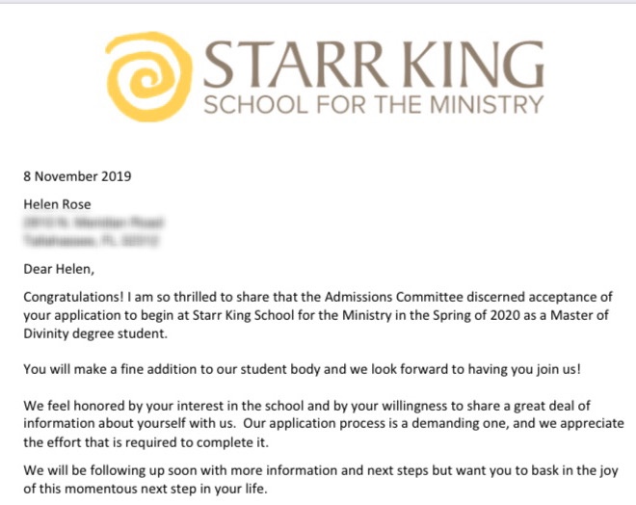
Task: Click the blurred city and state line
Action: [x=92, y=239]
